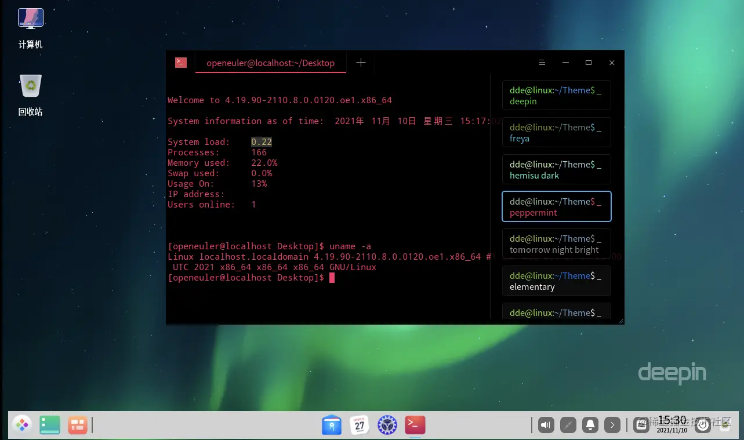Click the Usage On: 13% line
The width and height of the screenshot is (744, 440).
point(217,184)
